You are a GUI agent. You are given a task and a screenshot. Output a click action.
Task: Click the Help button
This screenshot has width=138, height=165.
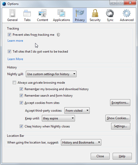pyautogui.click(x=122, y=156)
